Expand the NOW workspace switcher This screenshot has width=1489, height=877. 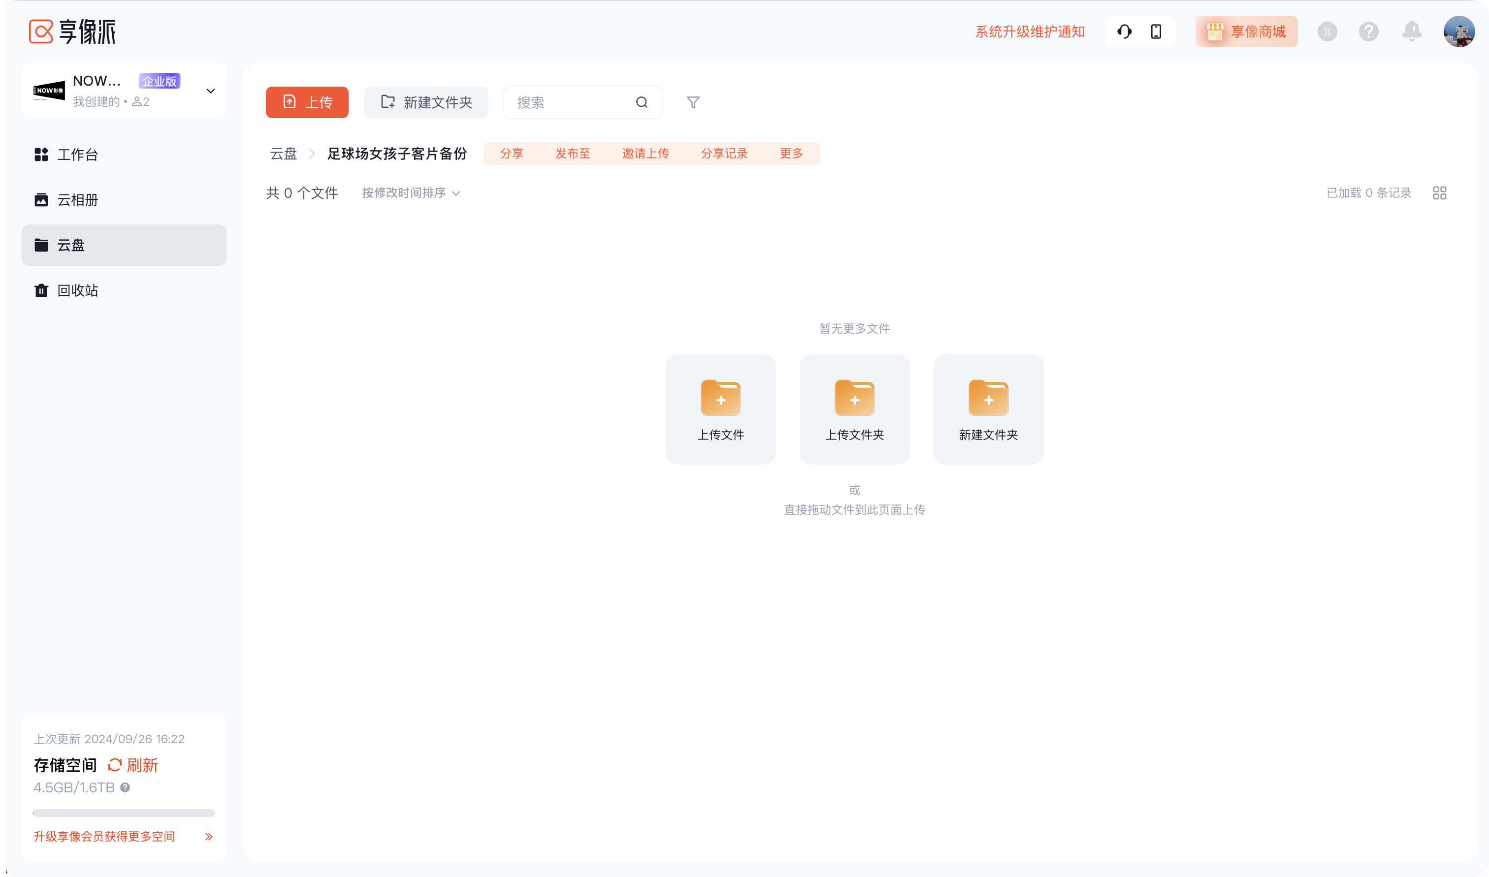pyautogui.click(x=210, y=91)
